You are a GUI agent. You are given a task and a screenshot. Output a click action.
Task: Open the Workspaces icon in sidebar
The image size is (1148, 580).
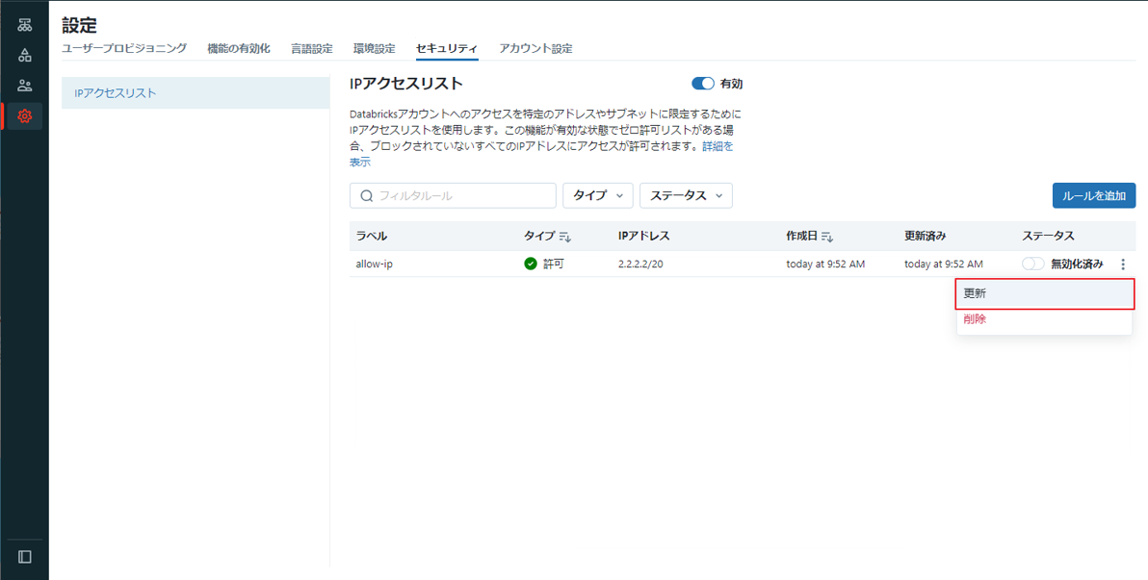pos(25,25)
